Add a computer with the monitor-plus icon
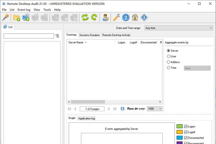The image size is (216, 144). coord(26,18)
